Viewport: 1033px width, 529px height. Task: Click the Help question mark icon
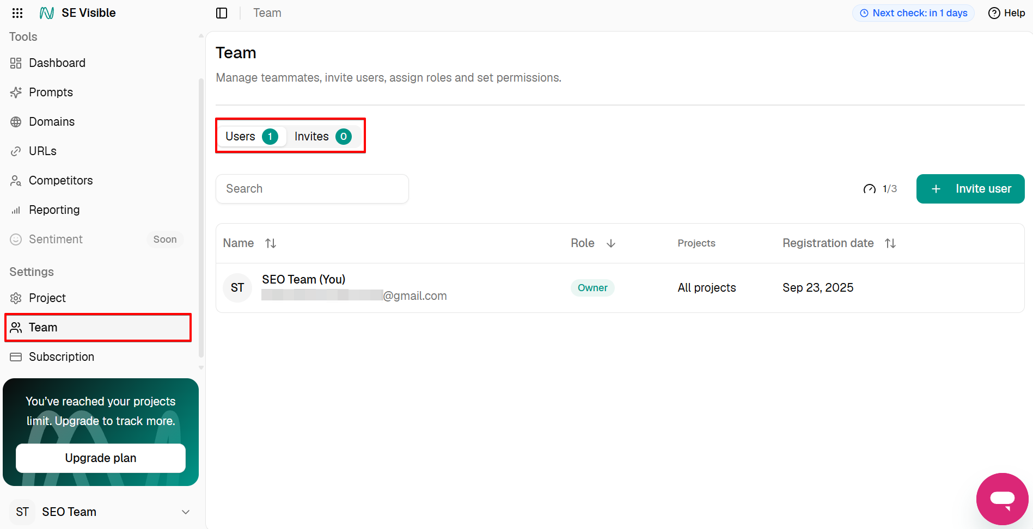994,13
